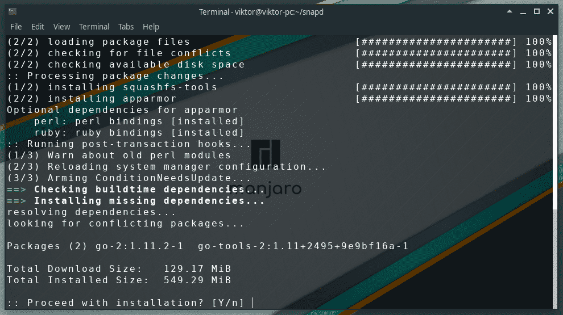
Task: Click ':: Processing package changes...' line
Action: [x=115, y=76]
